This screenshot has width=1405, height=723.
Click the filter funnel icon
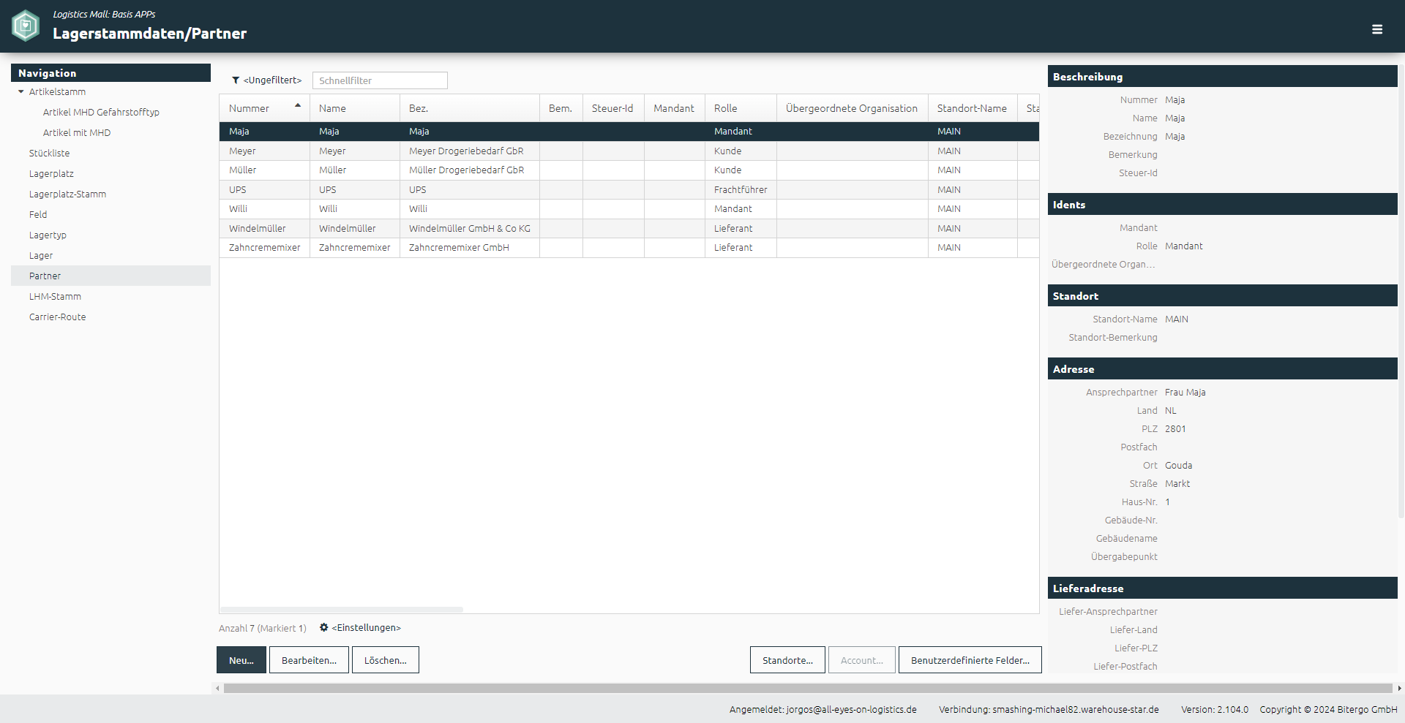click(x=236, y=80)
